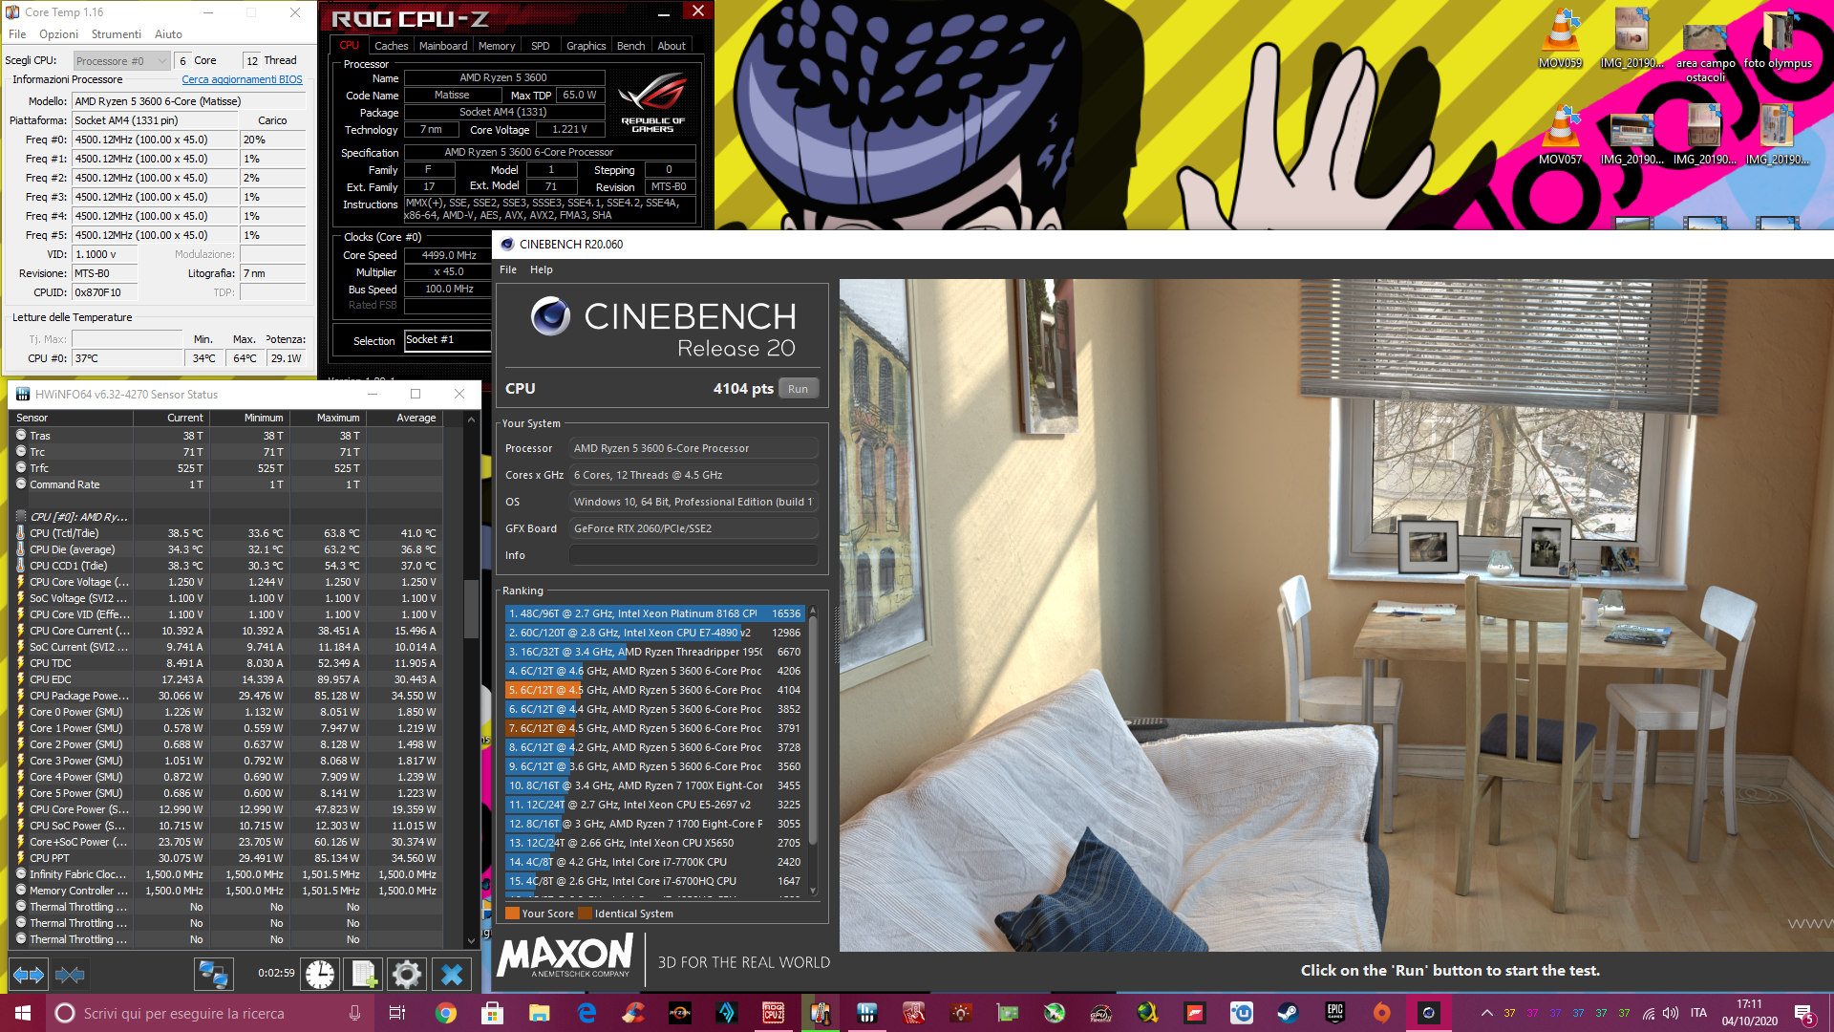Open Cinebench File menu
Viewport: 1834px width, 1032px height.
pos(508,269)
